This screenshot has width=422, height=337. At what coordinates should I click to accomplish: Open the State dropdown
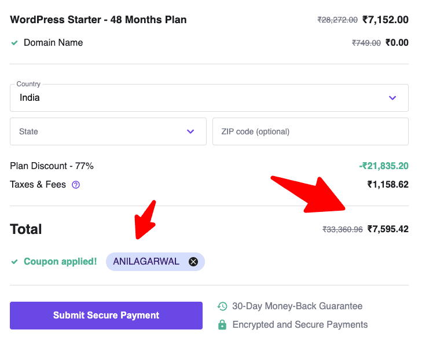(x=108, y=131)
